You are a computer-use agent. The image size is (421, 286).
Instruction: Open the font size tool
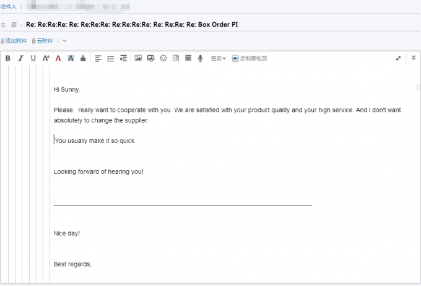tap(46, 58)
